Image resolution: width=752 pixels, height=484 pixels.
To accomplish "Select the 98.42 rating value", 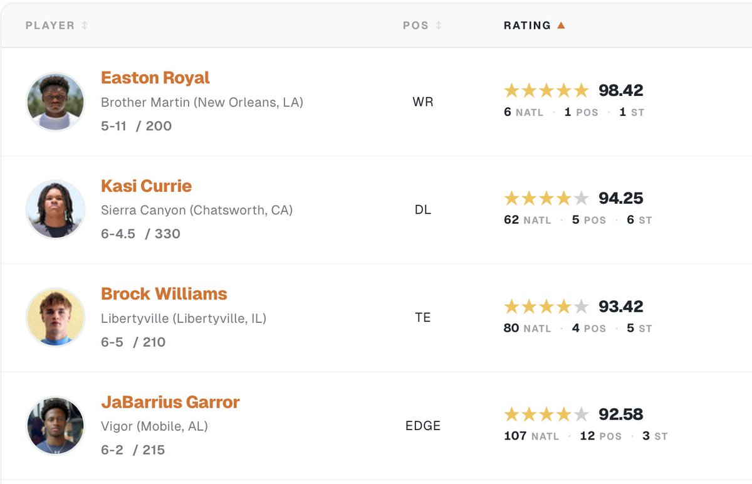I will [621, 90].
